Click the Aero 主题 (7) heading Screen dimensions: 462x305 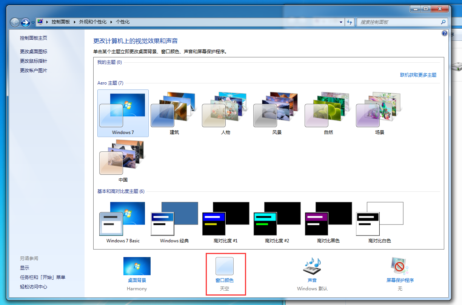click(110, 83)
